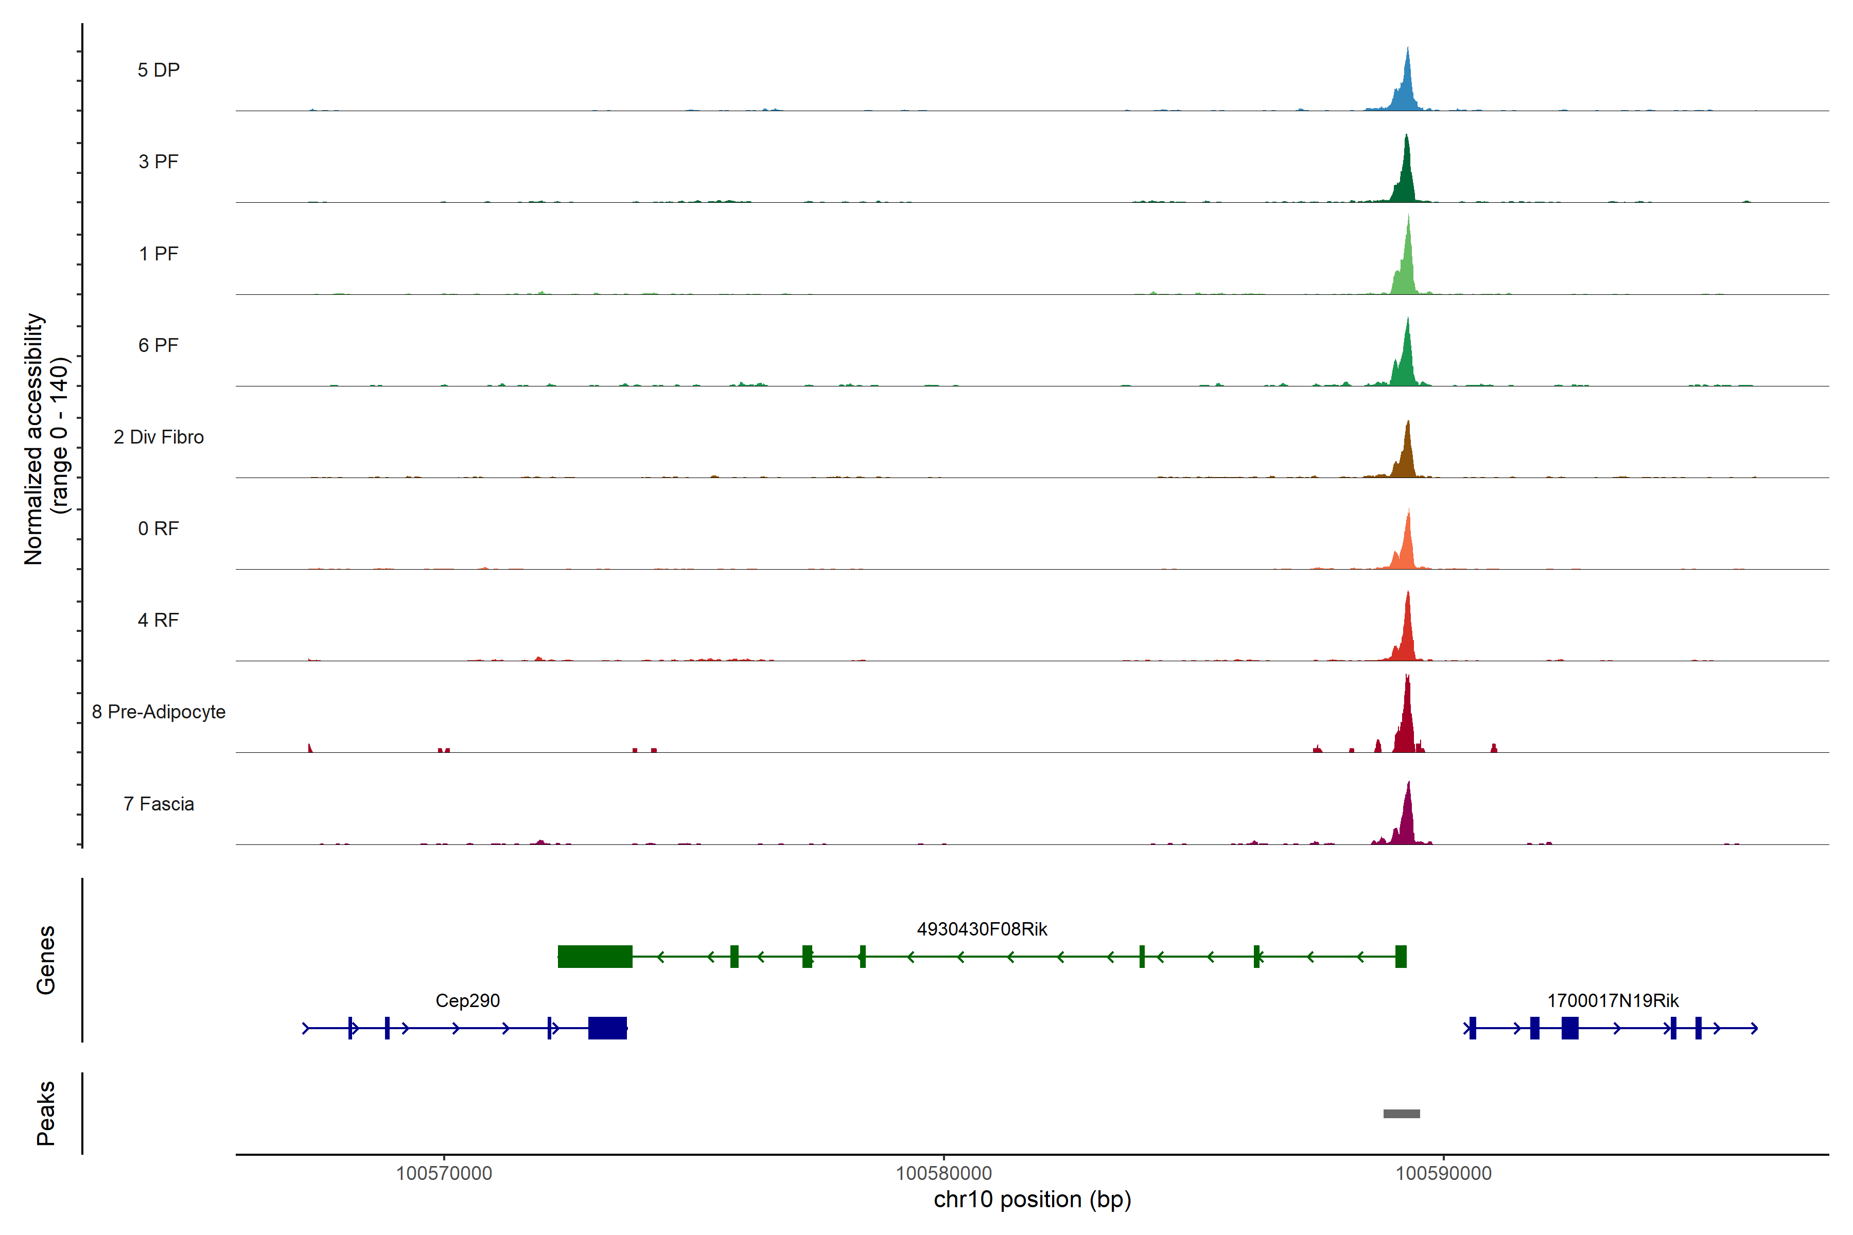The height and width of the screenshot is (1235, 1853).
Task: Click the gray peak region bar
Action: pyautogui.click(x=1402, y=1114)
